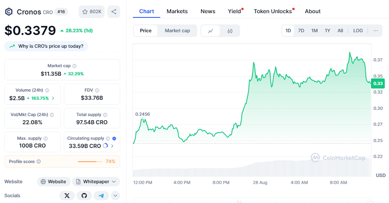Switch chart to Market cap view

[x=177, y=31]
